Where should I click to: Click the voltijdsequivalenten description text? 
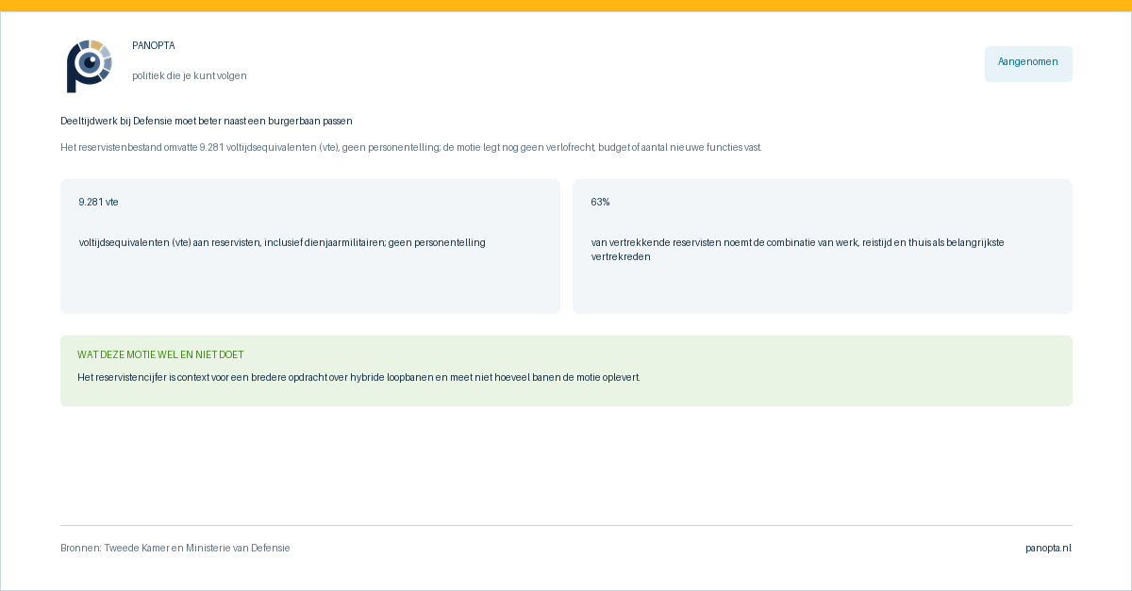(282, 242)
